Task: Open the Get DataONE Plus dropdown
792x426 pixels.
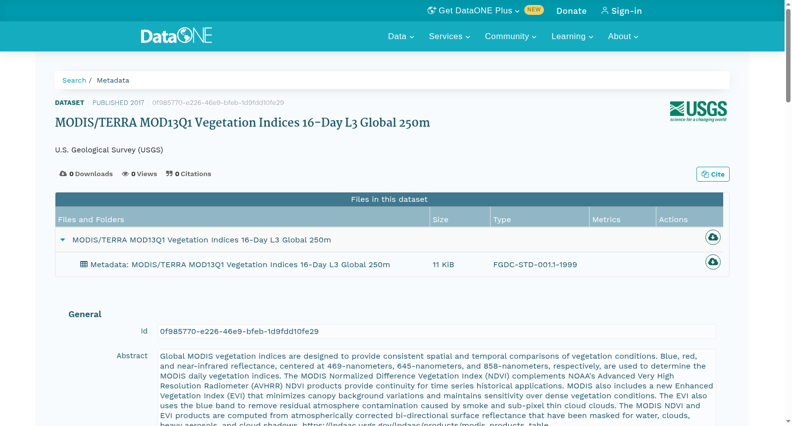Action: 474,10
